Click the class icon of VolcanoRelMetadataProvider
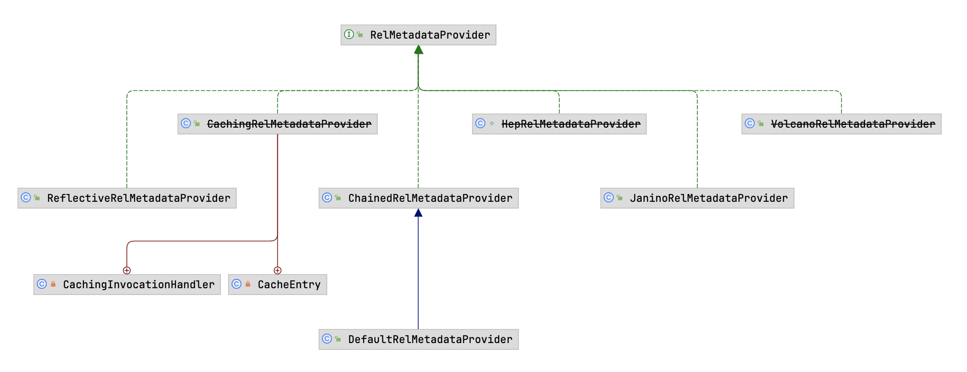Image resolution: width=967 pixels, height=372 pixels. [x=750, y=123]
